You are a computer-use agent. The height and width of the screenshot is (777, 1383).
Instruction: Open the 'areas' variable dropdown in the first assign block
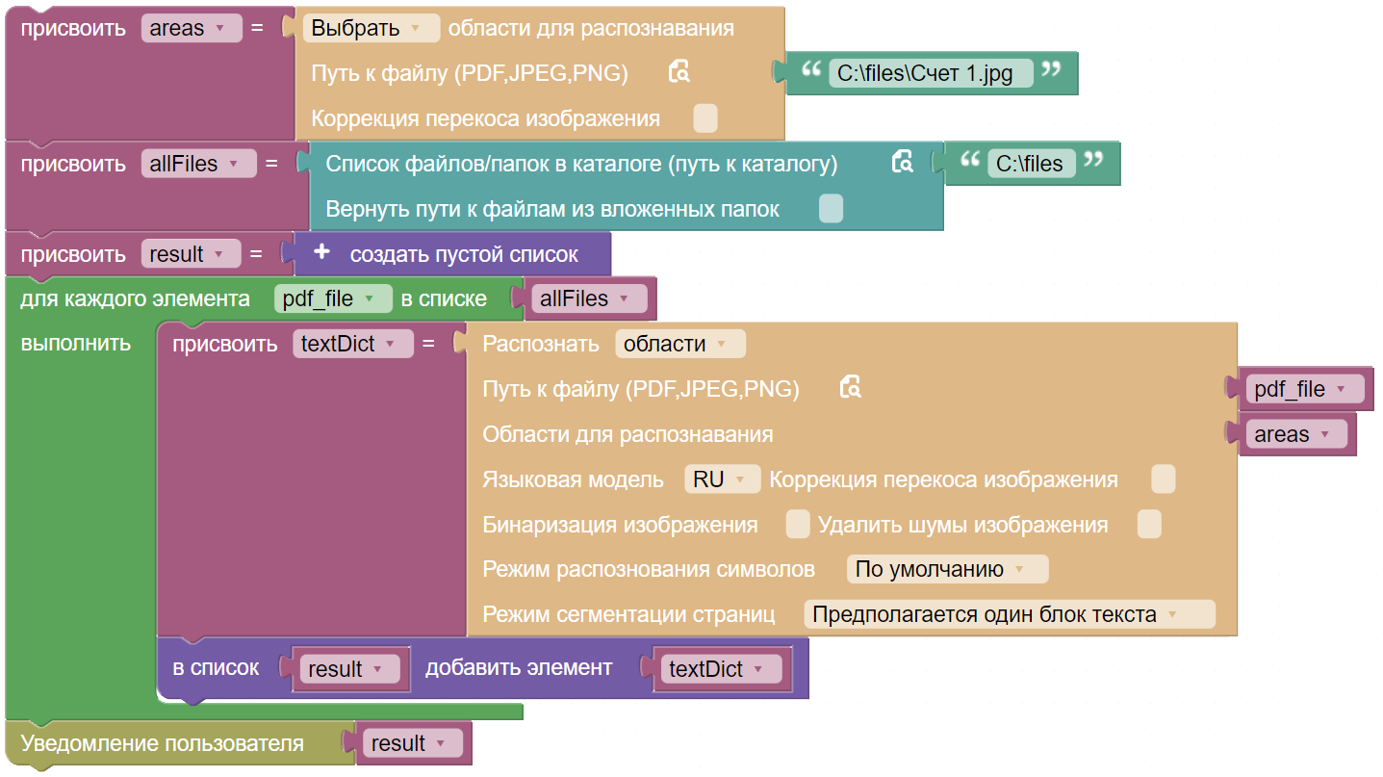[192, 28]
